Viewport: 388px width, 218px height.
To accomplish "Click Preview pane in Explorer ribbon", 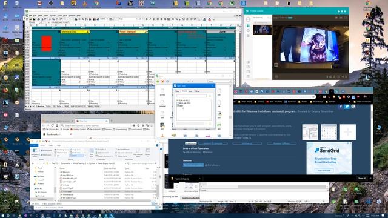I will coord(46,150).
